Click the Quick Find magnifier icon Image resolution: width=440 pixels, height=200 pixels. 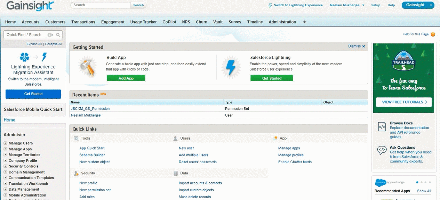click(x=58, y=35)
